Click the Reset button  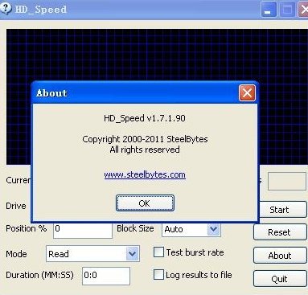(x=280, y=232)
